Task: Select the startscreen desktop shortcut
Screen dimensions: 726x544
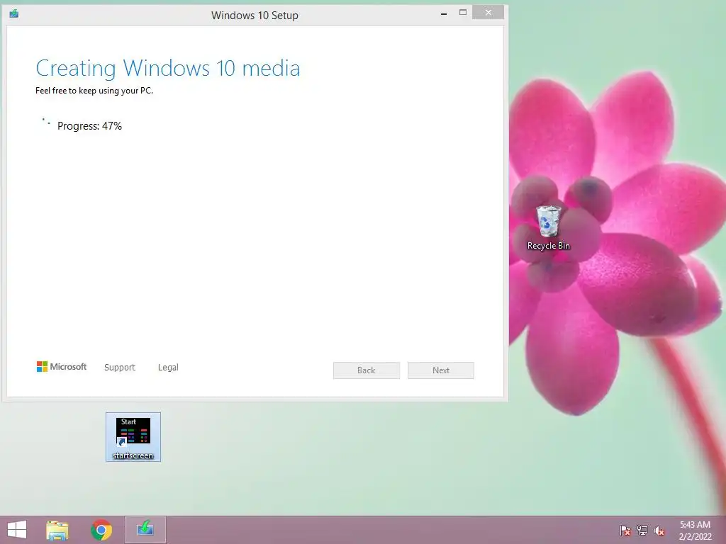Action: 133,437
